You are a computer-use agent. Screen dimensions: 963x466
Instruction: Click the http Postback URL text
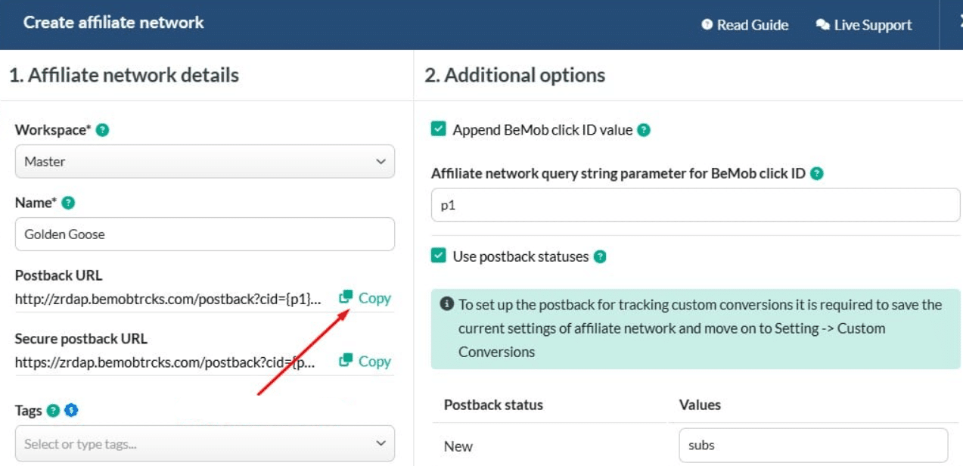click(168, 300)
